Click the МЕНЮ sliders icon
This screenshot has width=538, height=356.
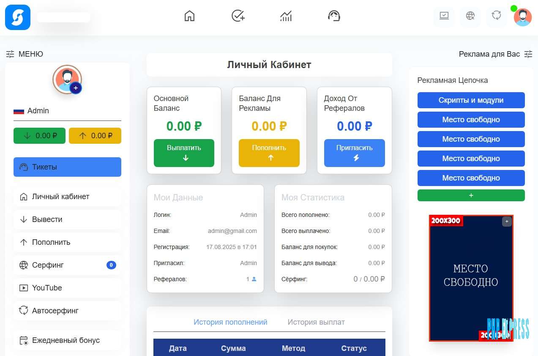[10, 54]
